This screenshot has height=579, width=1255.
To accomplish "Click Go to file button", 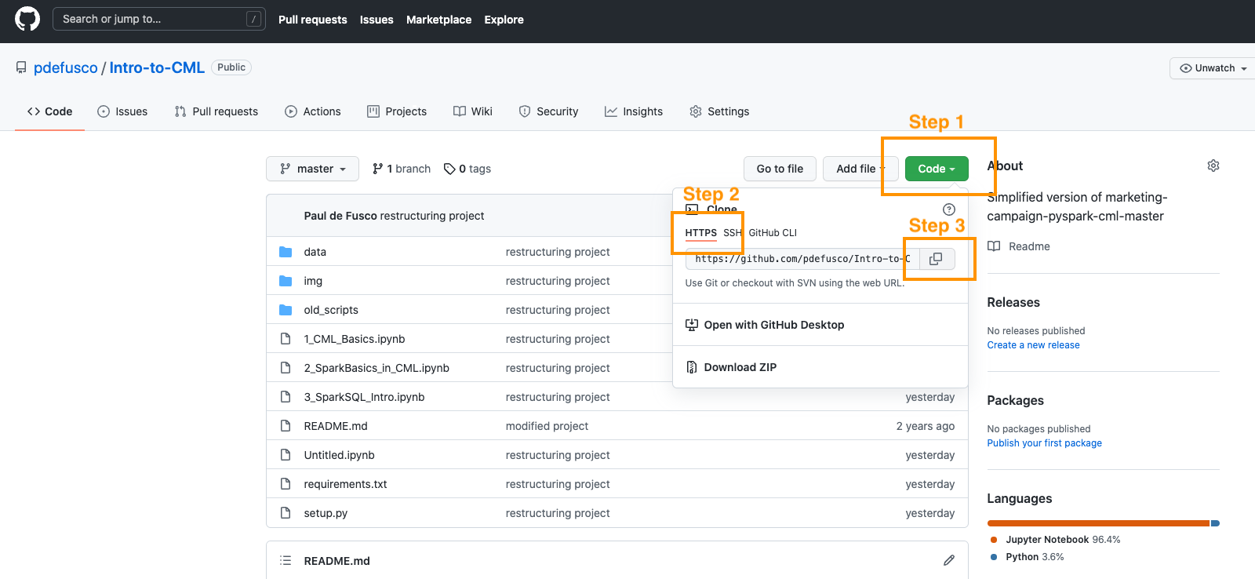I will coord(780,169).
